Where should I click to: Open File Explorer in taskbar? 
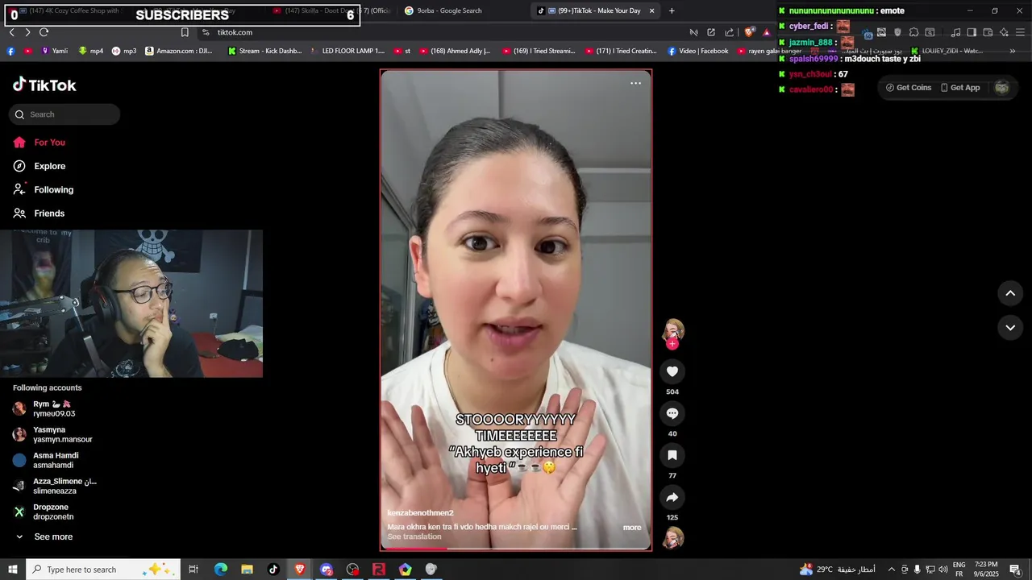pyautogui.click(x=247, y=570)
